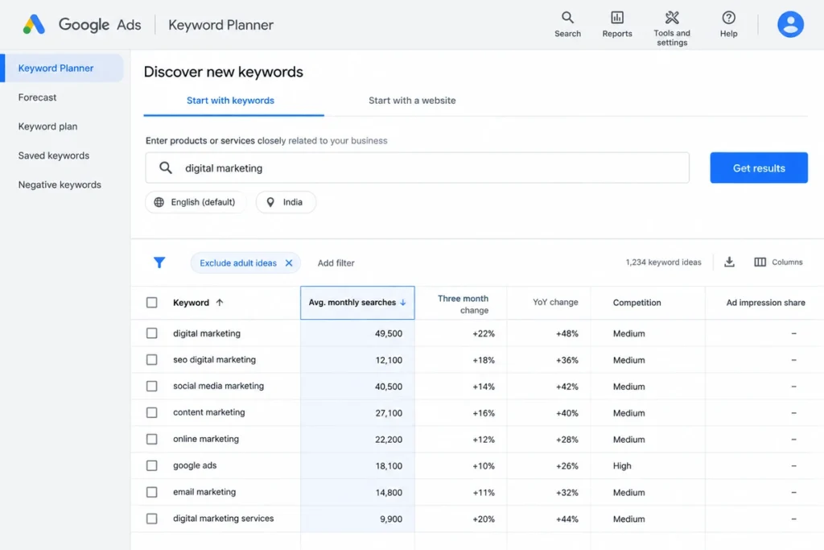Click the Get results button
Screen dimensions: 824x550
[759, 167]
